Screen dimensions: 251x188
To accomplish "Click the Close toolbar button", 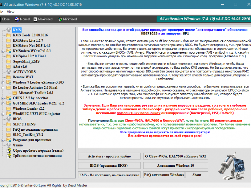I will [5, 19].
